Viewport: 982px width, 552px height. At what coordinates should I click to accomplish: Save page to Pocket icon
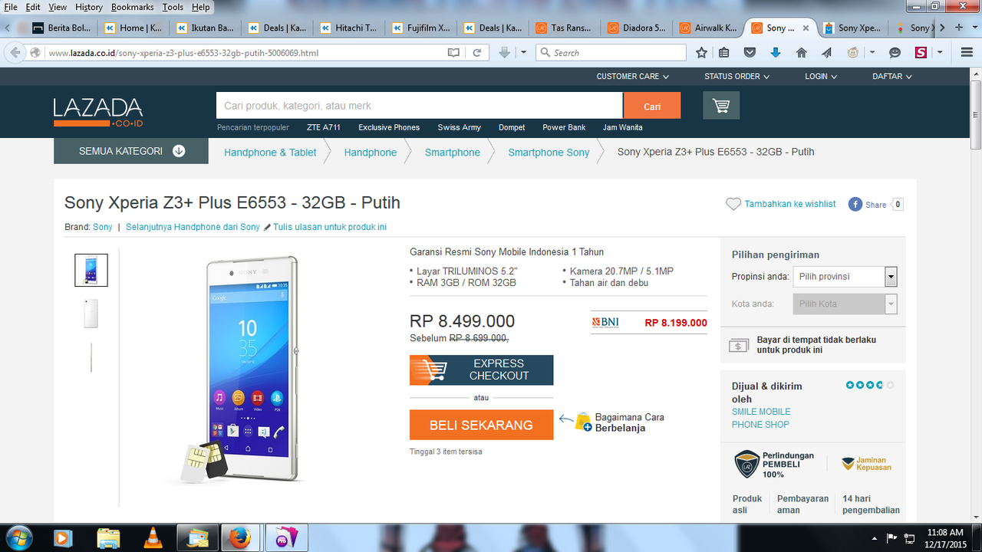[750, 53]
